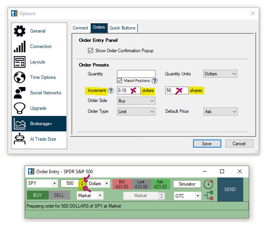Click the Save button
Screen dimensions: 268x227
click(207, 143)
